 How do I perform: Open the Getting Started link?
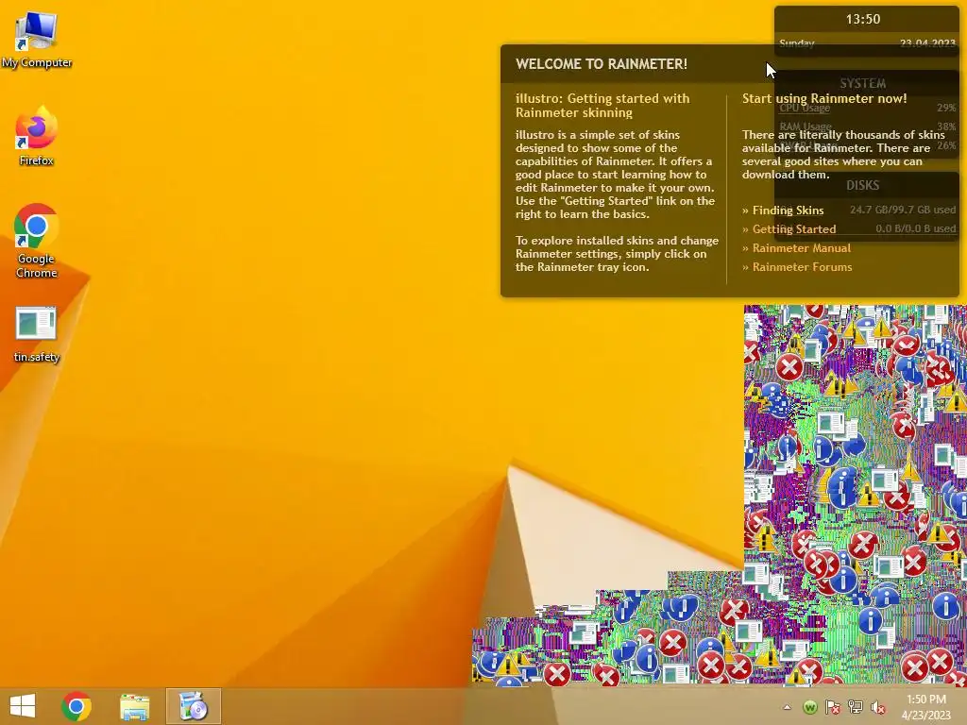click(x=793, y=229)
